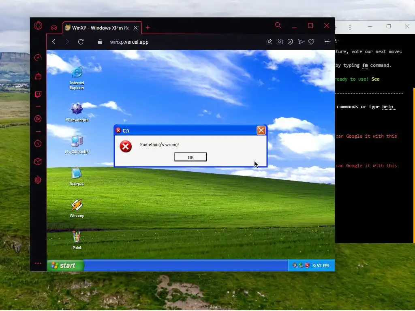The height and width of the screenshot is (311, 415).
Task: Select the Winamp desktop icon
Action: (77, 209)
